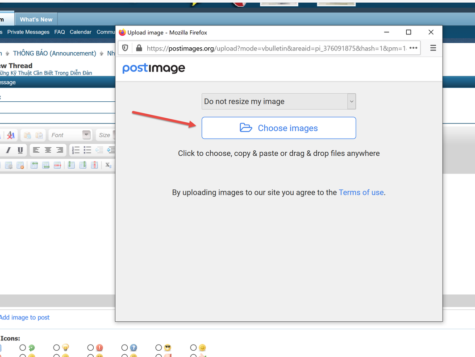Open the FAQ menu item
This screenshot has height=357, width=475.
pyautogui.click(x=60, y=32)
